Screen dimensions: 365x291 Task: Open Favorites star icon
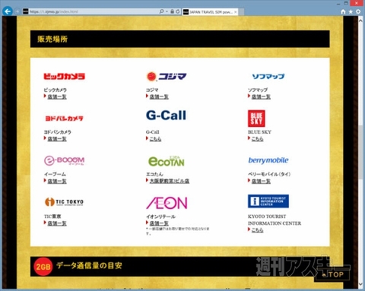pos(351,11)
